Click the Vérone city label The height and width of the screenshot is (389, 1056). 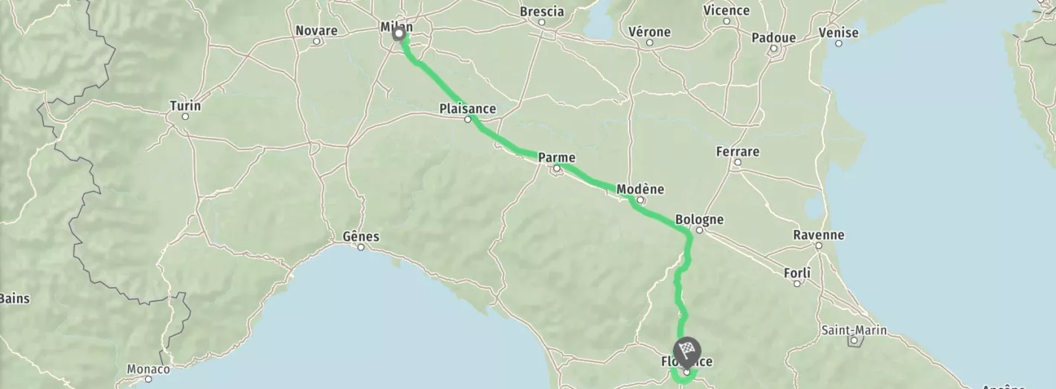[649, 32]
